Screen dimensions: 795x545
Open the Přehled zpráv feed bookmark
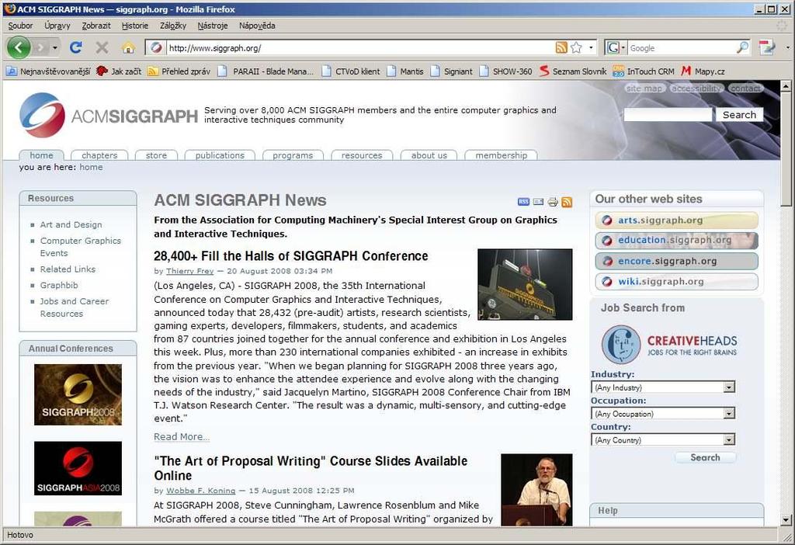click(x=179, y=71)
